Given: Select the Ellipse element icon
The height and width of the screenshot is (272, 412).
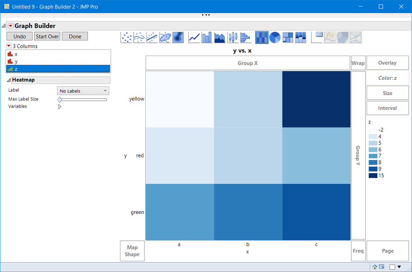Looking at the screenshot, I should point(165,37).
